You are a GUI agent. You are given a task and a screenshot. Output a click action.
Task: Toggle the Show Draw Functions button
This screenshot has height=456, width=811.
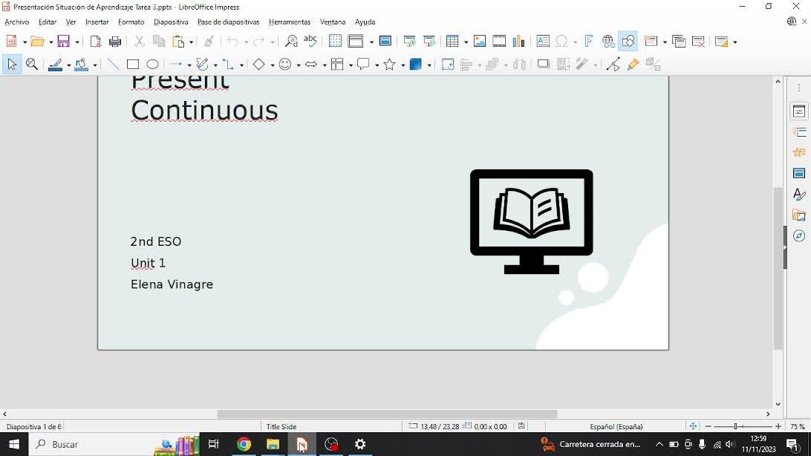628,42
